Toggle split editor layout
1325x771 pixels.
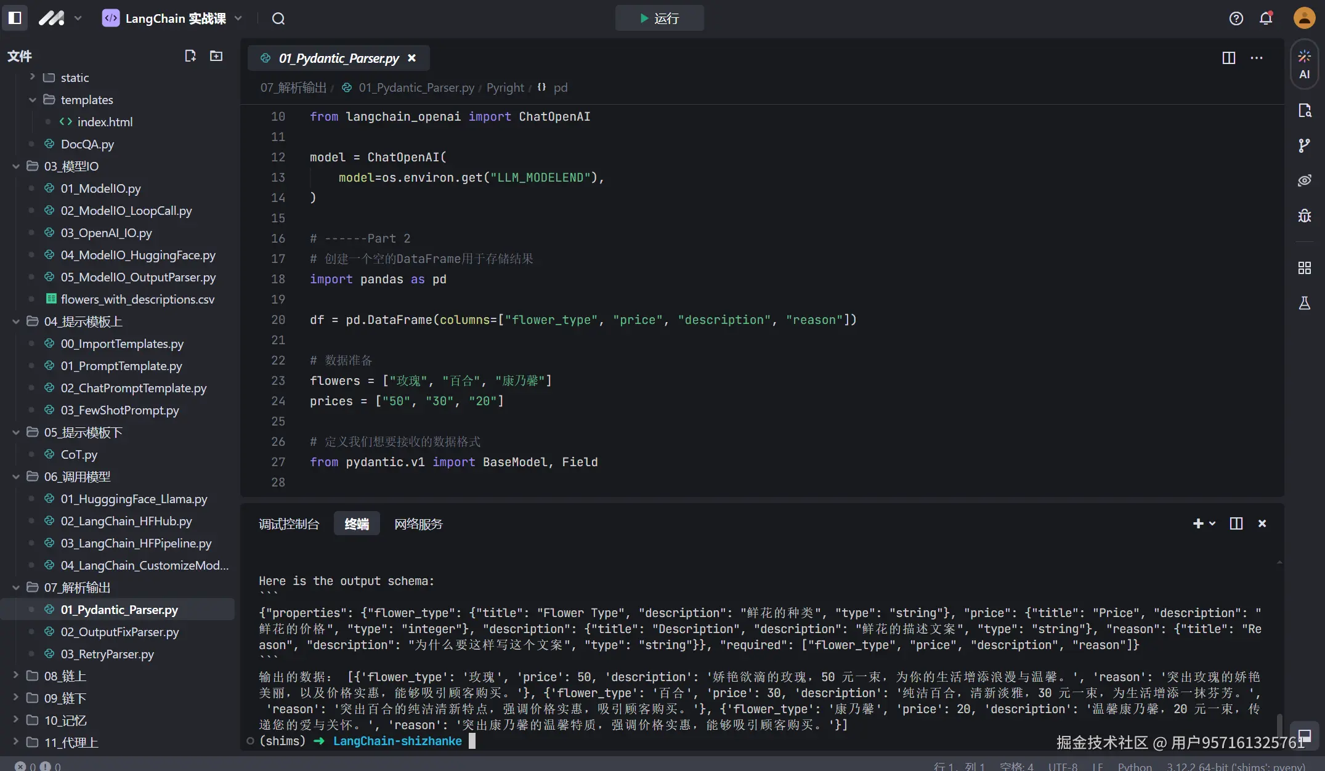1228,58
